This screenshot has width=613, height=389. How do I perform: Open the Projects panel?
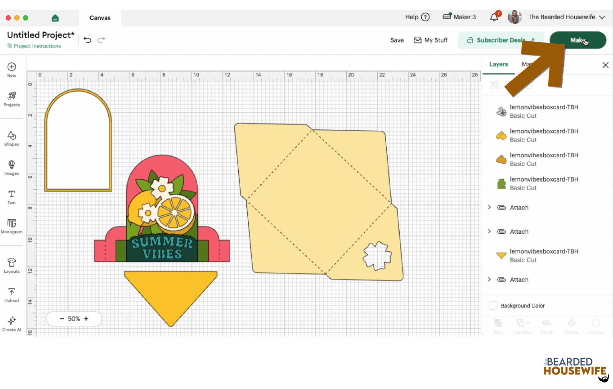click(x=11, y=99)
